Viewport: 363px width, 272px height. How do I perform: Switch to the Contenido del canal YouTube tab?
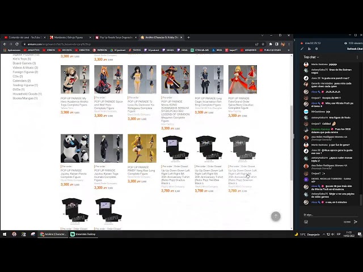point(24,37)
